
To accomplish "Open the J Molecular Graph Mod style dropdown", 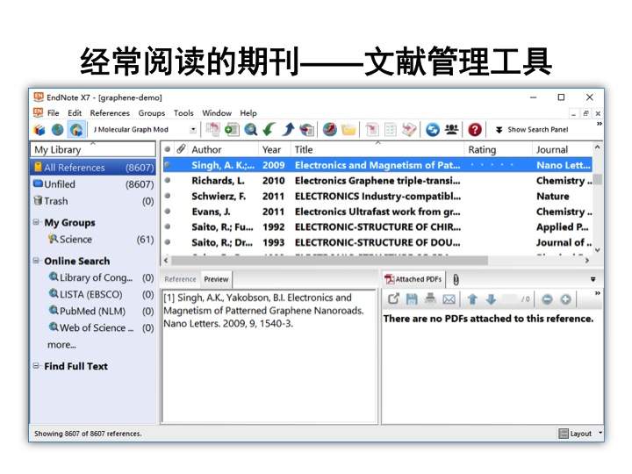I will (x=193, y=130).
